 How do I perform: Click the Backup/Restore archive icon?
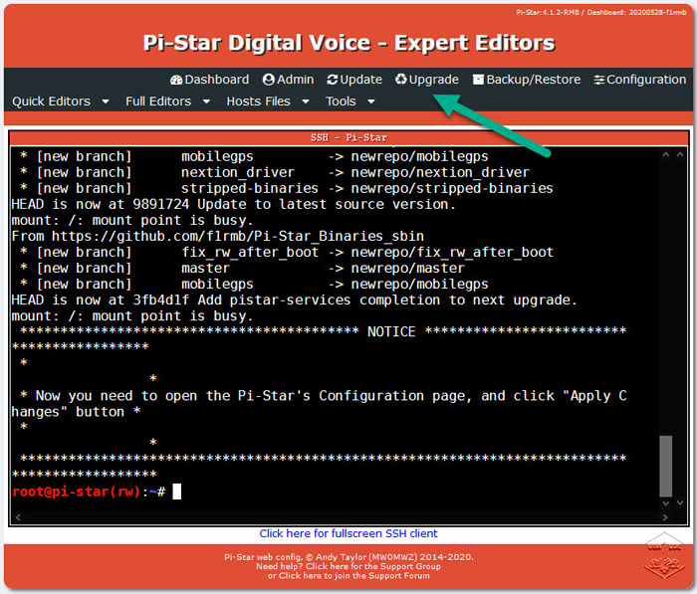(478, 80)
